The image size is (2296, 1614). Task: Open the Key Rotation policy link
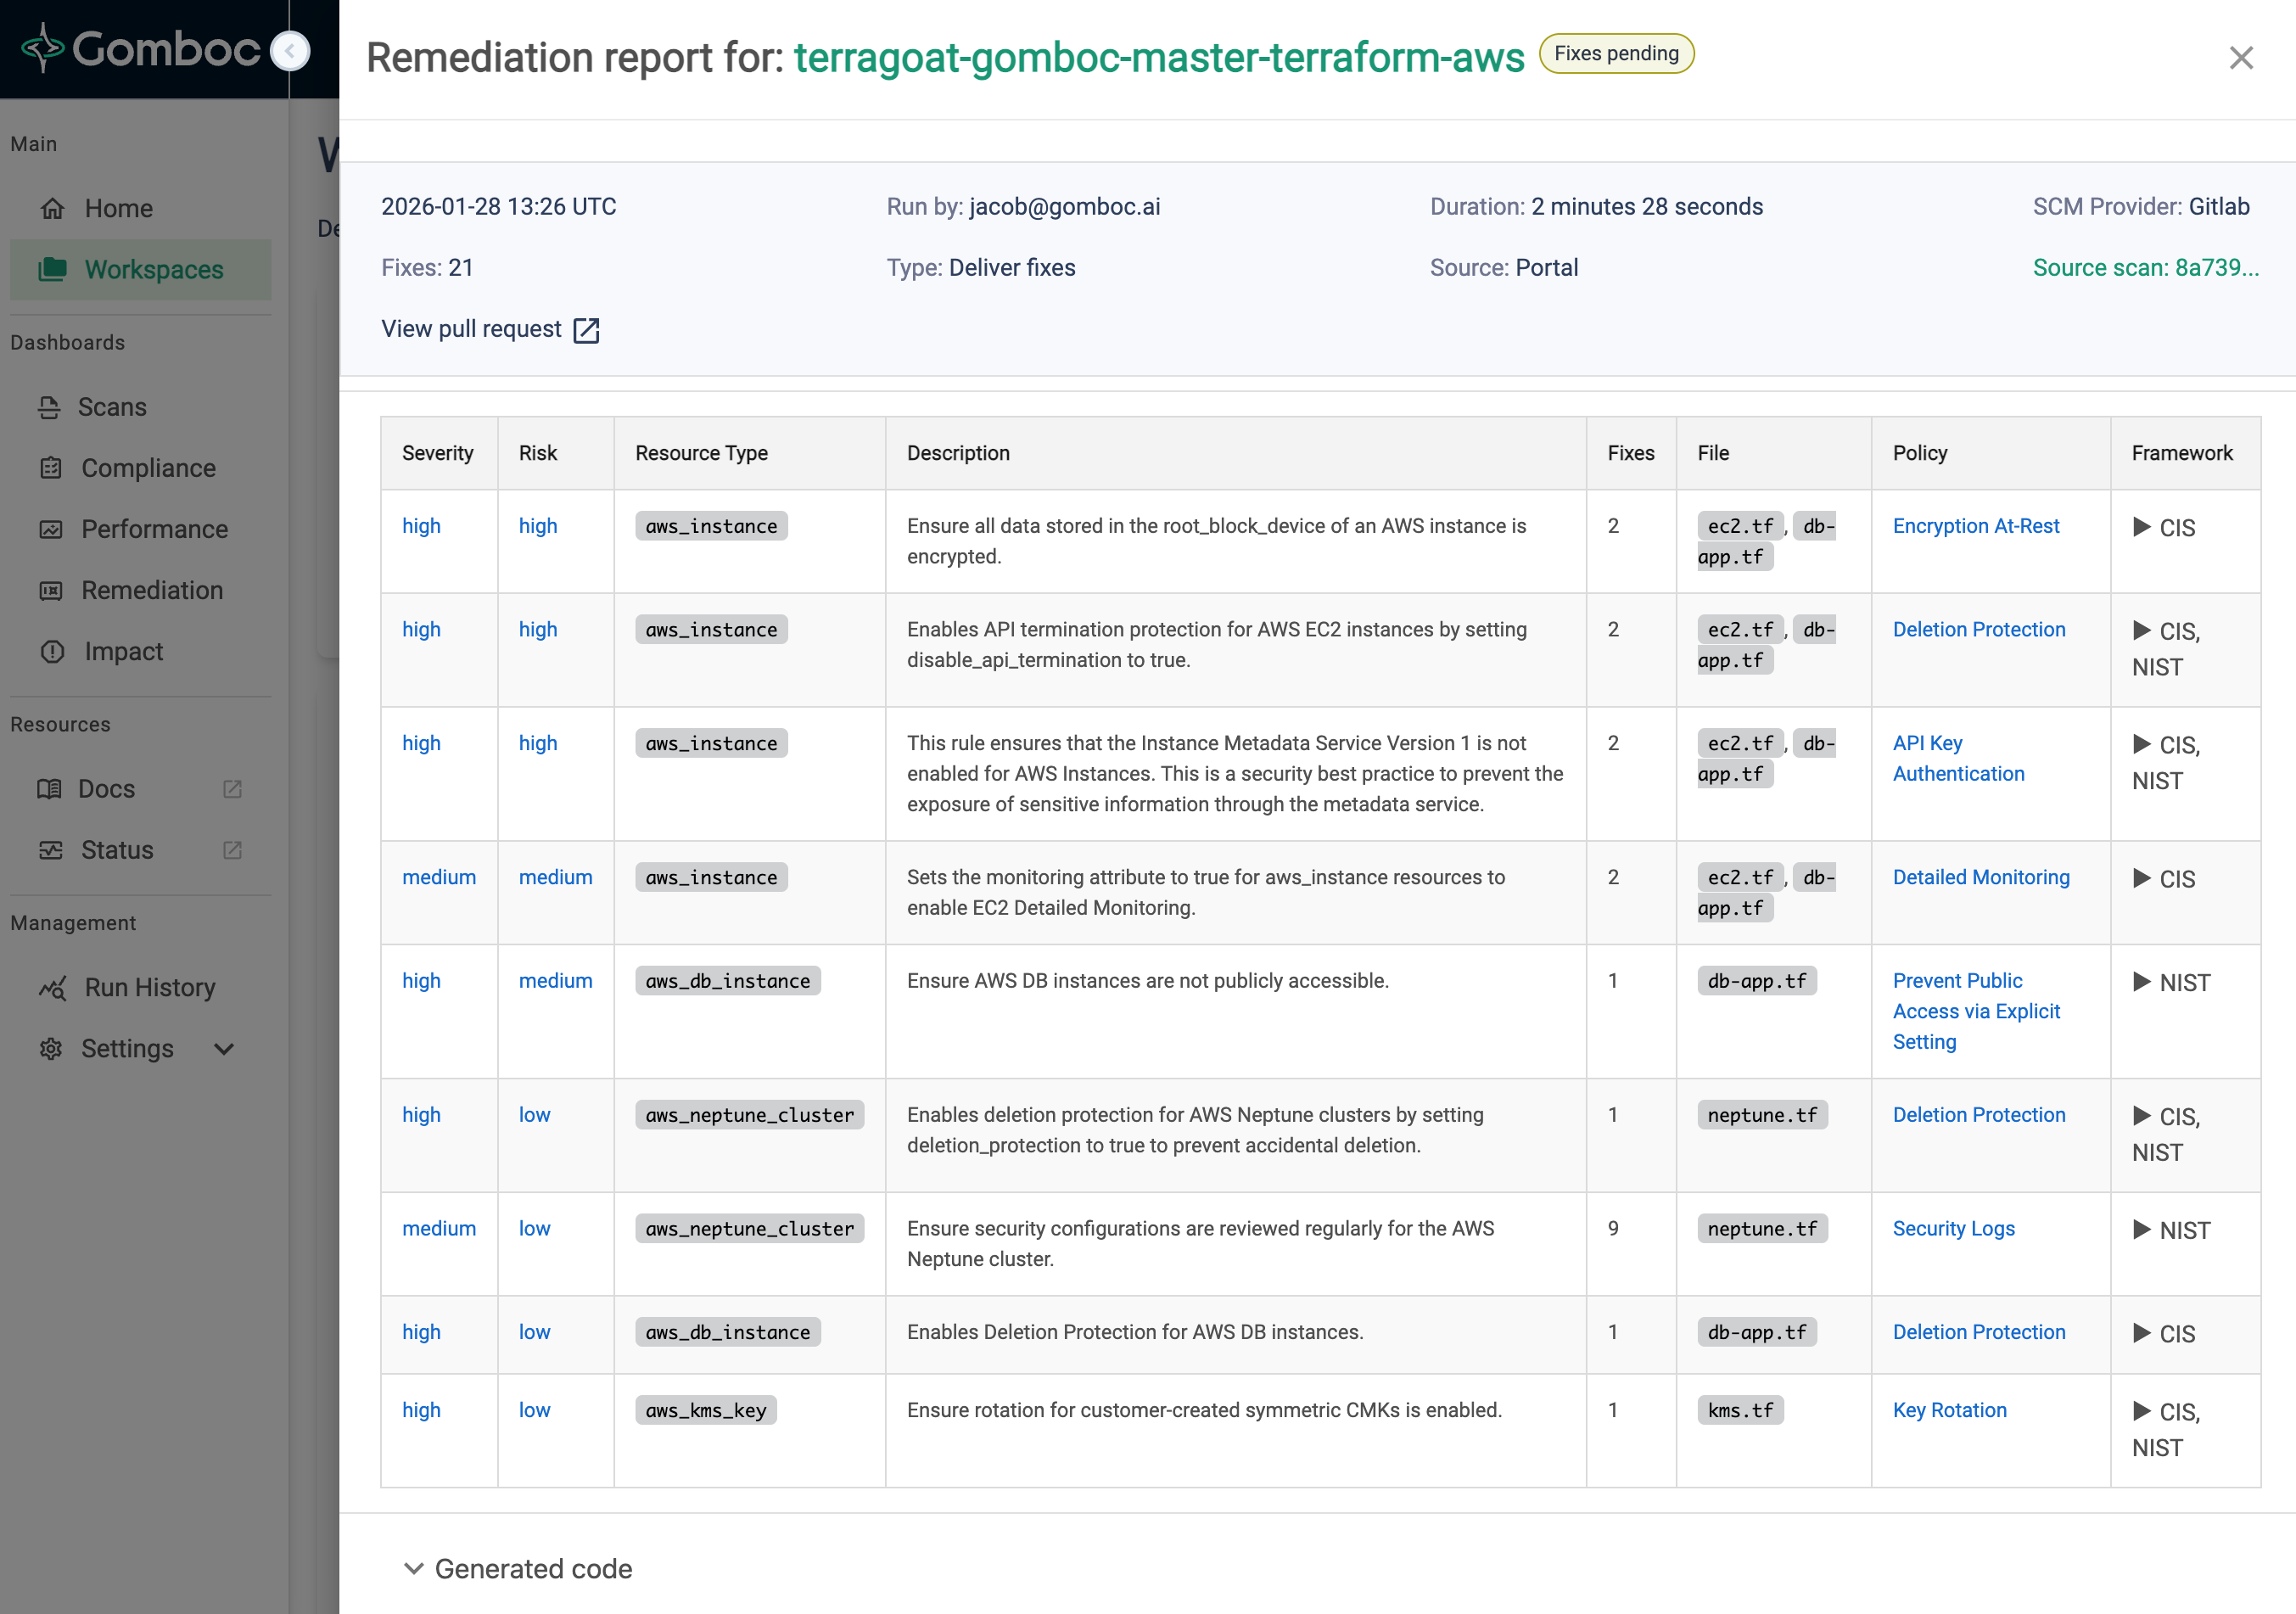pyautogui.click(x=1948, y=1410)
